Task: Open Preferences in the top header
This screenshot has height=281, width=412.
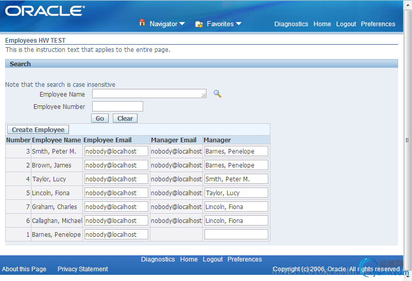Action: (378, 24)
